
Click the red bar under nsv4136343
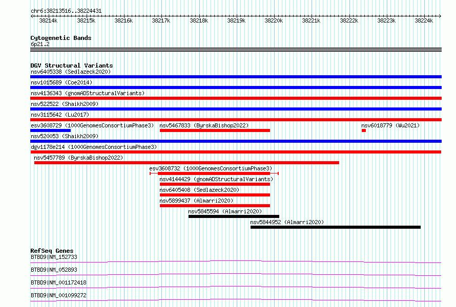[x=236, y=98]
